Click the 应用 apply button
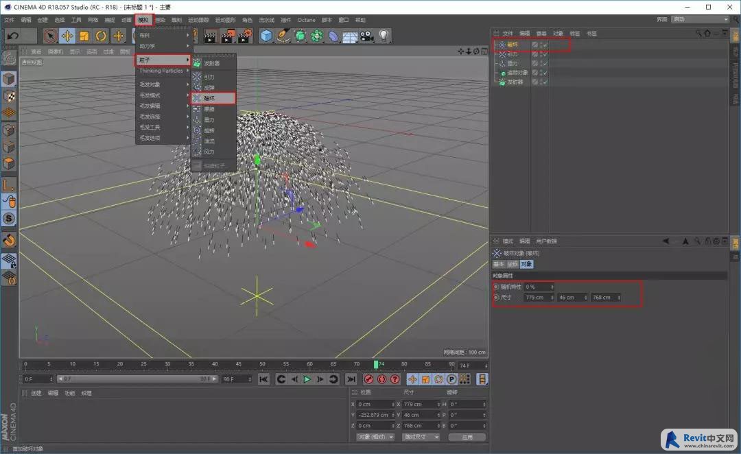This screenshot has width=741, height=454. [x=467, y=437]
